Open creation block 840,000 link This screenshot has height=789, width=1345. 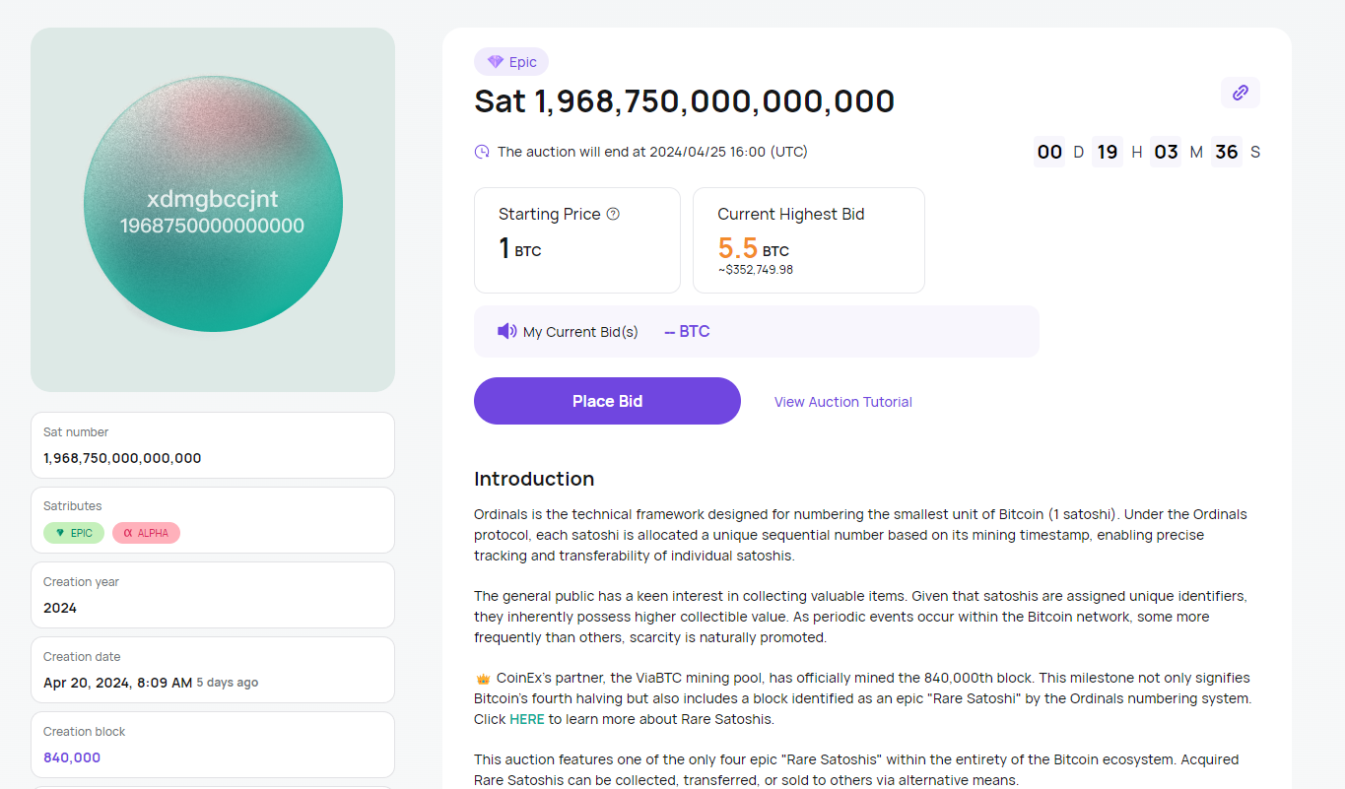click(72, 757)
